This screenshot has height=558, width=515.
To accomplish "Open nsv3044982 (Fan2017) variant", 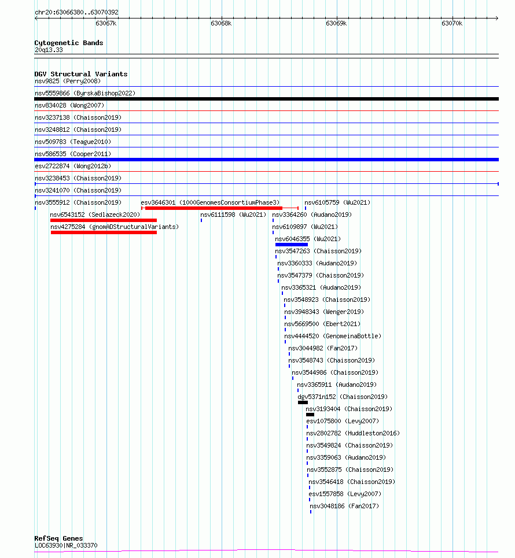I will pyautogui.click(x=323, y=348).
